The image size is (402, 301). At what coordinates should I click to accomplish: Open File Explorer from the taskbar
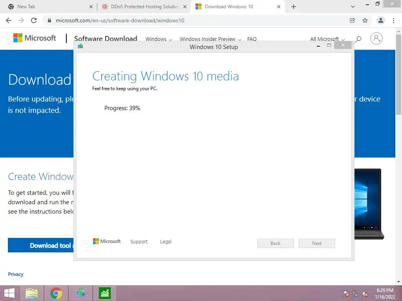click(x=32, y=293)
